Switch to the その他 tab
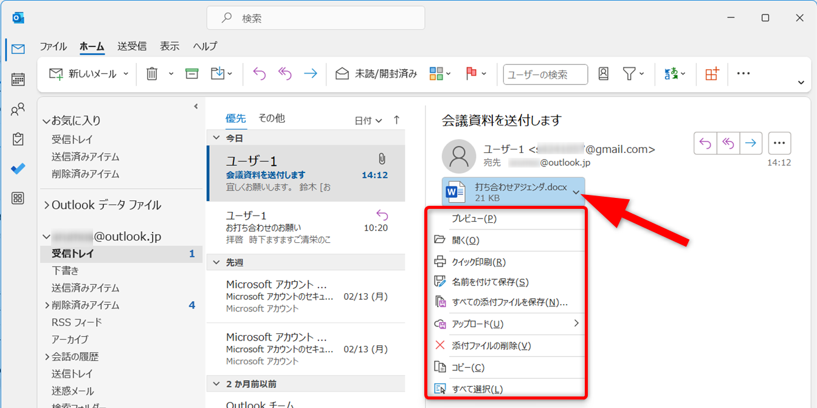The image size is (817, 408). (x=272, y=118)
